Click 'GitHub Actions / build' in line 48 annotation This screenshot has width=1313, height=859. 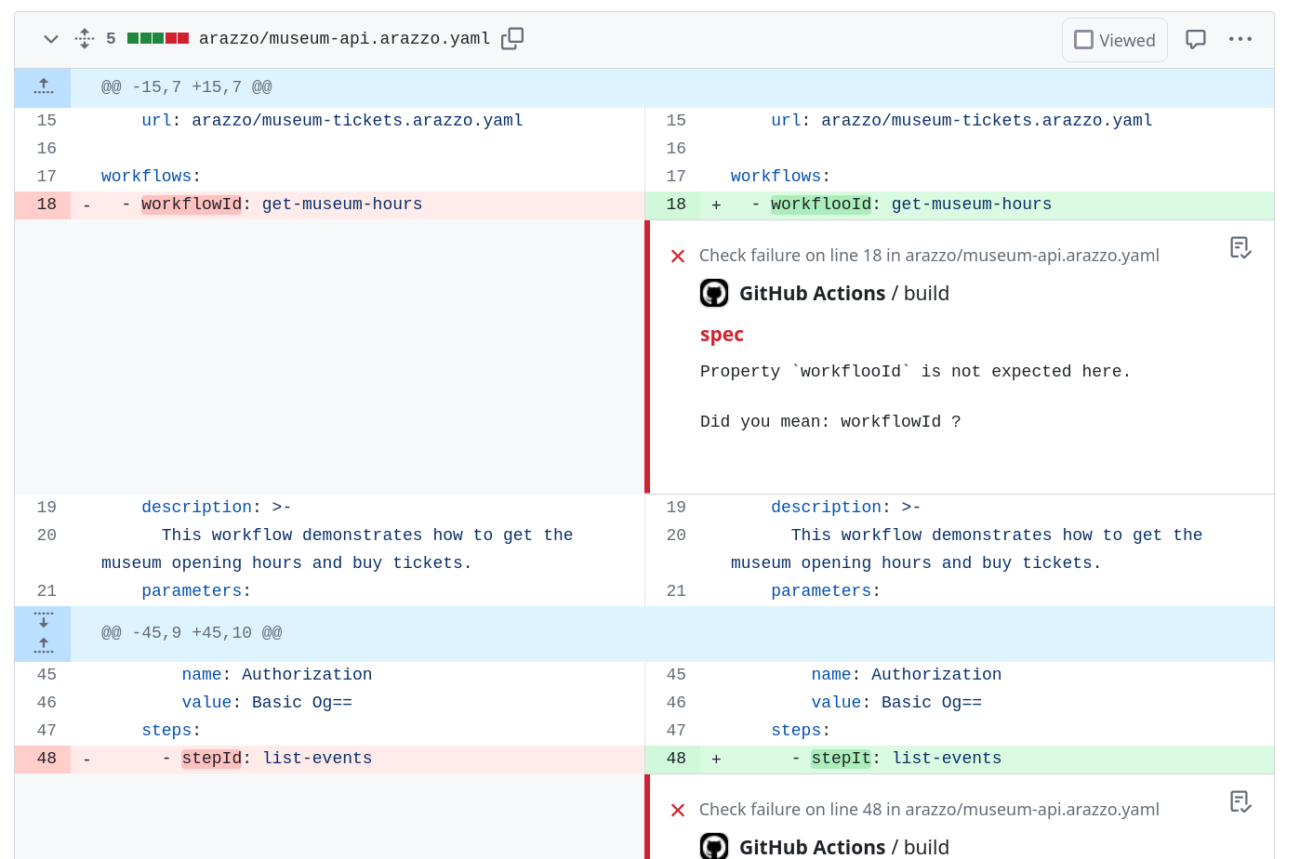point(843,847)
